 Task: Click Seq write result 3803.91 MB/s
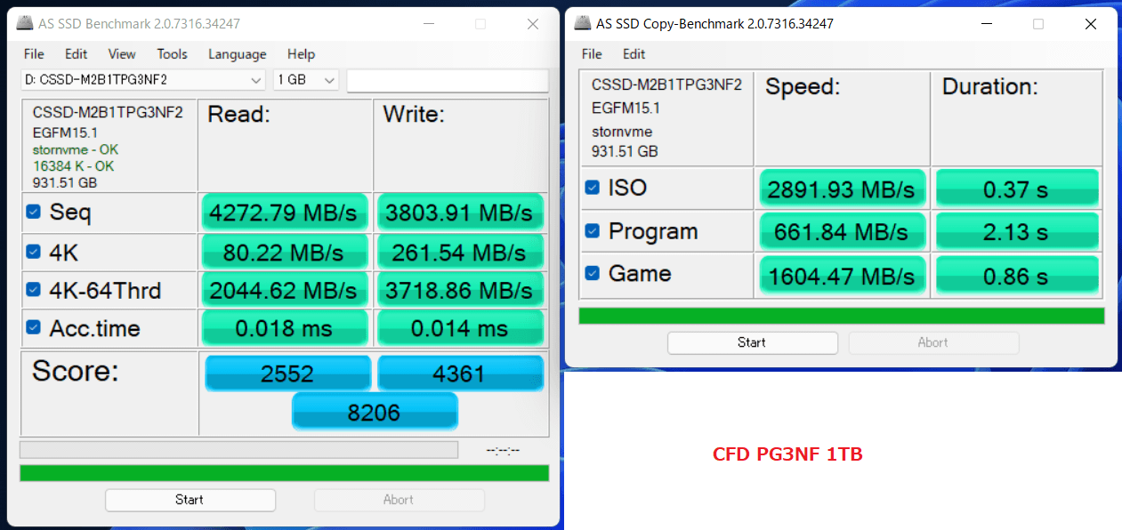point(460,212)
